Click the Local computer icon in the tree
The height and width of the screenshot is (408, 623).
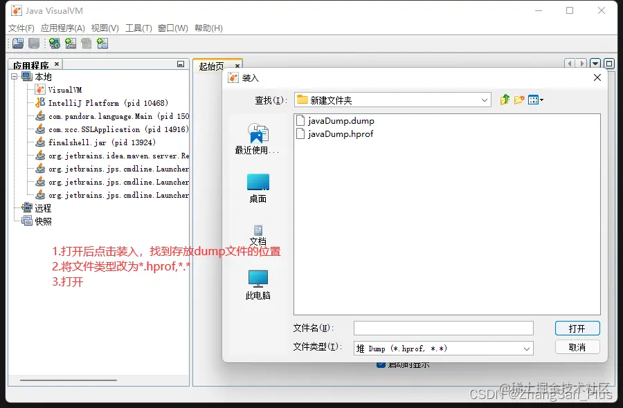(x=27, y=76)
